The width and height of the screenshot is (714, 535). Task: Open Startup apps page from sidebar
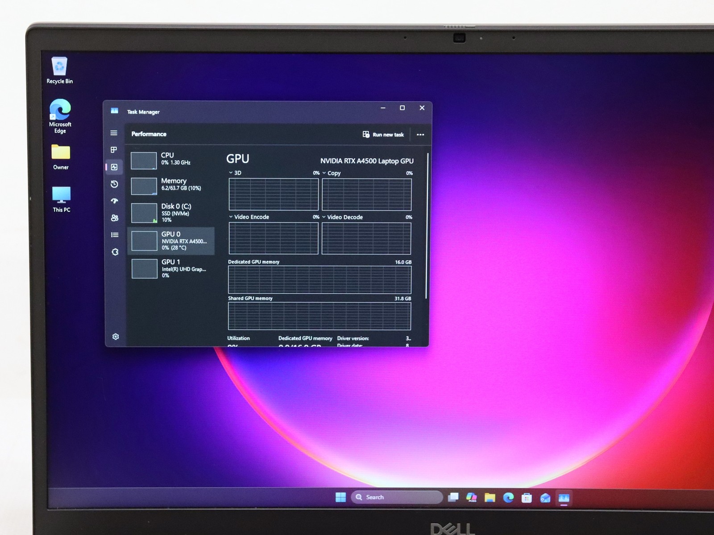pyautogui.click(x=115, y=201)
